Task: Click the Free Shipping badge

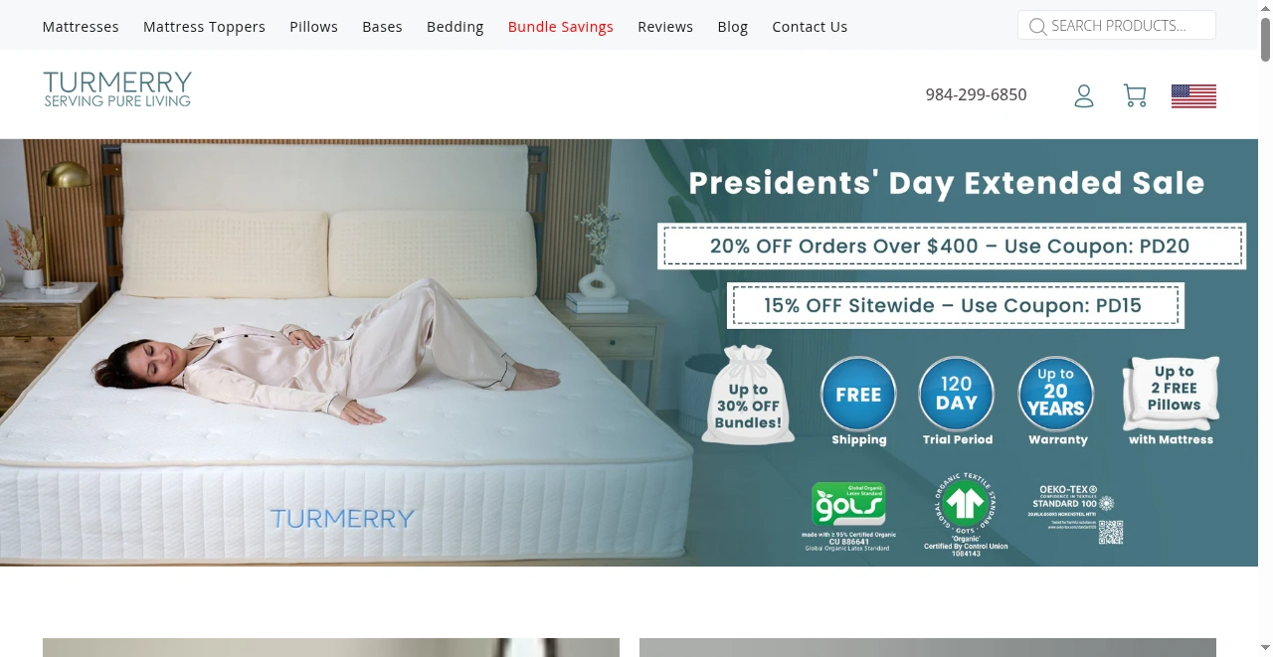Action: coord(858,402)
